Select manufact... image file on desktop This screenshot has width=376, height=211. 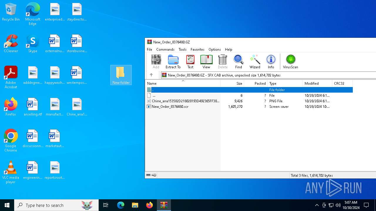pyautogui.click(x=55, y=107)
